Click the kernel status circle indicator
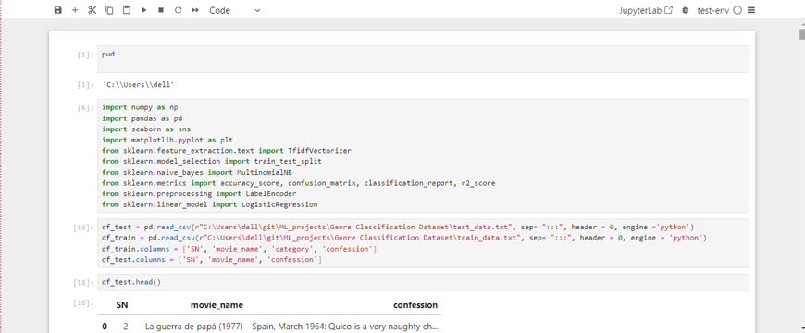This screenshot has width=805, height=333. [737, 10]
